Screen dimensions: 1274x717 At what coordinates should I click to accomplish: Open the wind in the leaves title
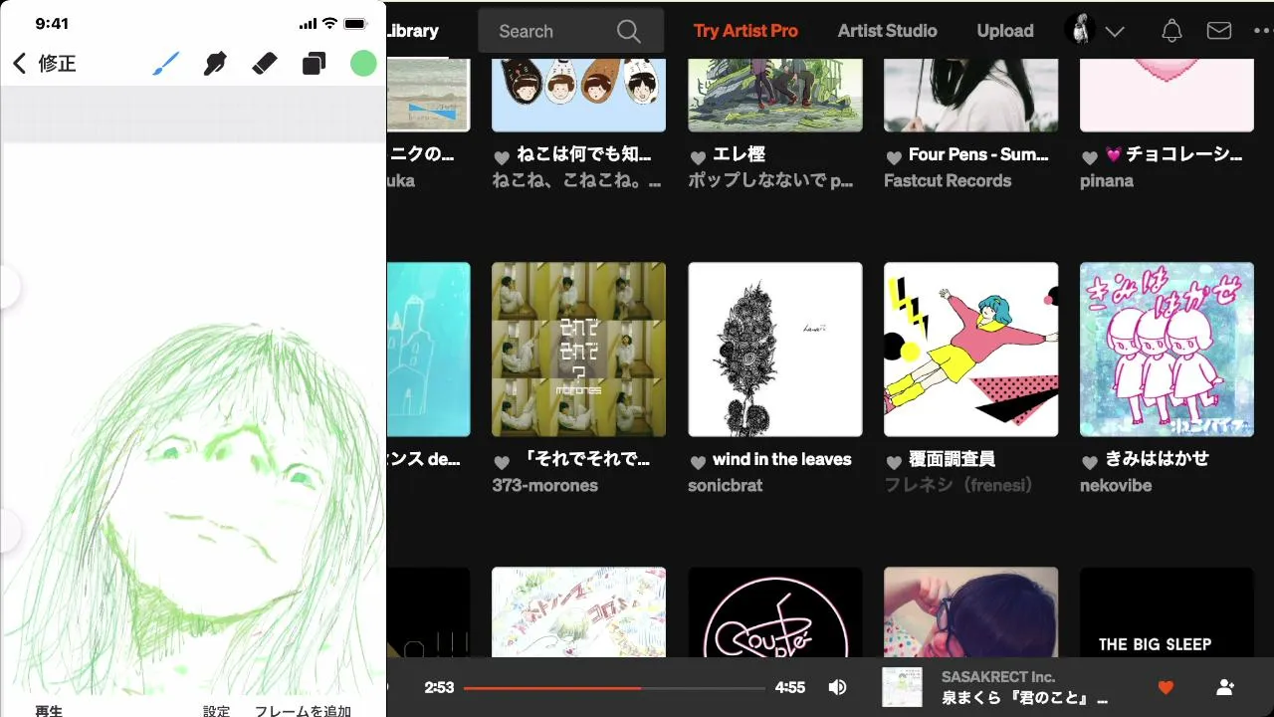click(x=782, y=459)
